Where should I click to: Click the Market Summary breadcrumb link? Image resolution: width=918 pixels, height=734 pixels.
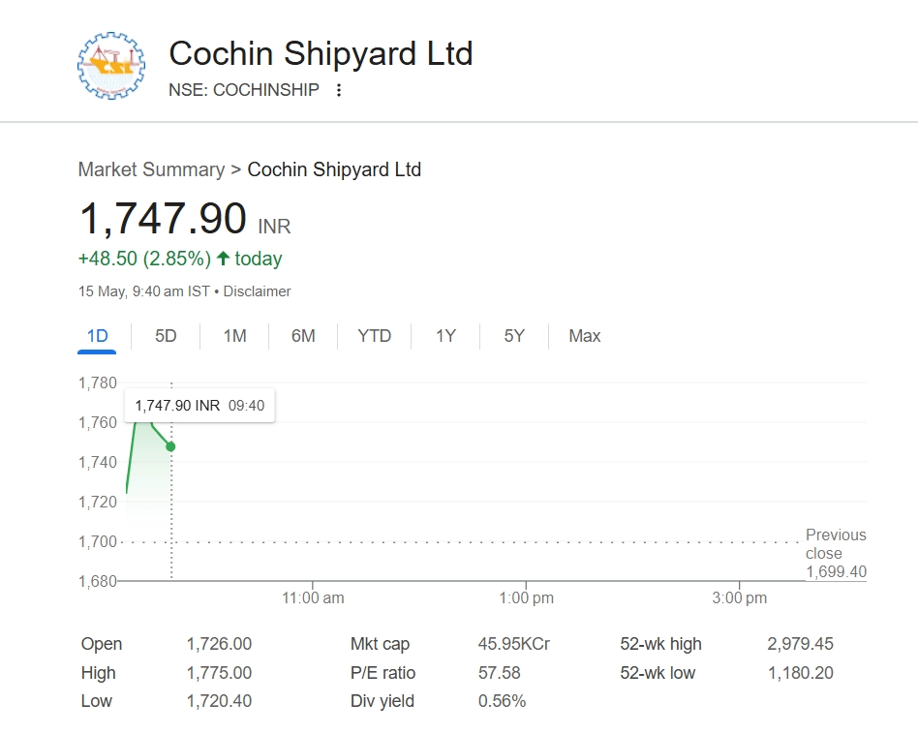tap(151, 169)
